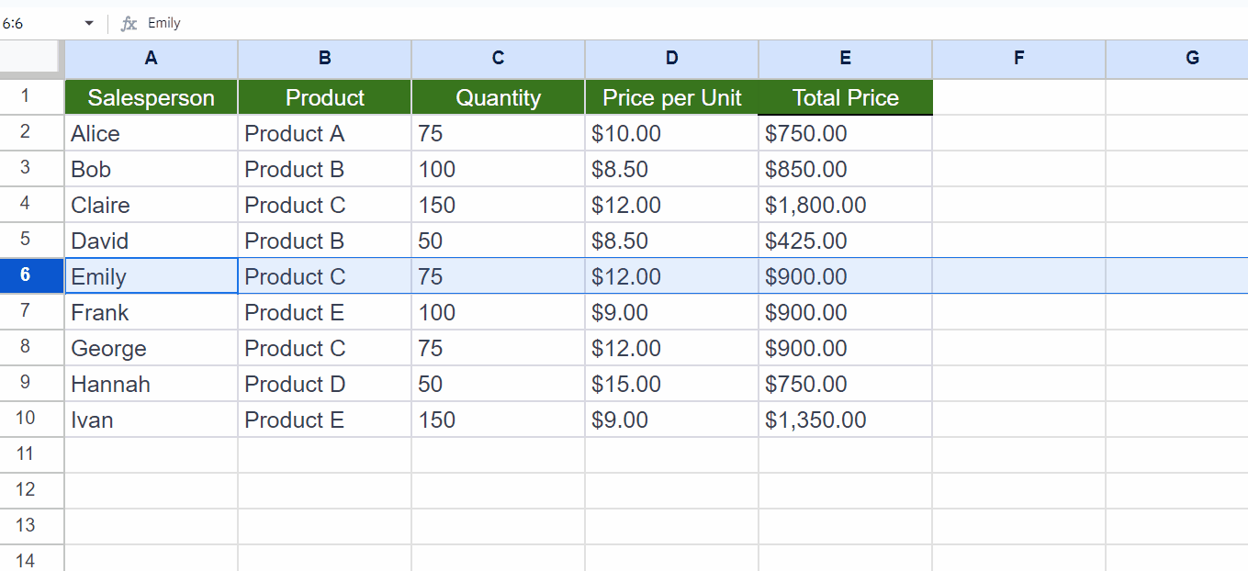The width and height of the screenshot is (1248, 571).
Task: Click the cell showing $425.00
Action: pos(844,241)
